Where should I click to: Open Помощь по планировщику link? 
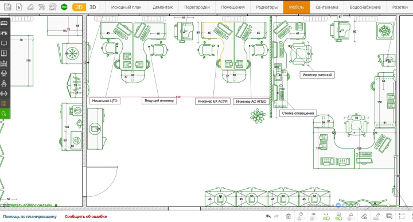click(30, 216)
